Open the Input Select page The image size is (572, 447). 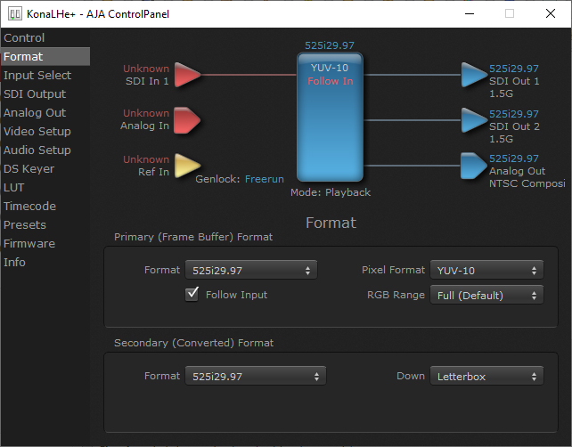45,75
